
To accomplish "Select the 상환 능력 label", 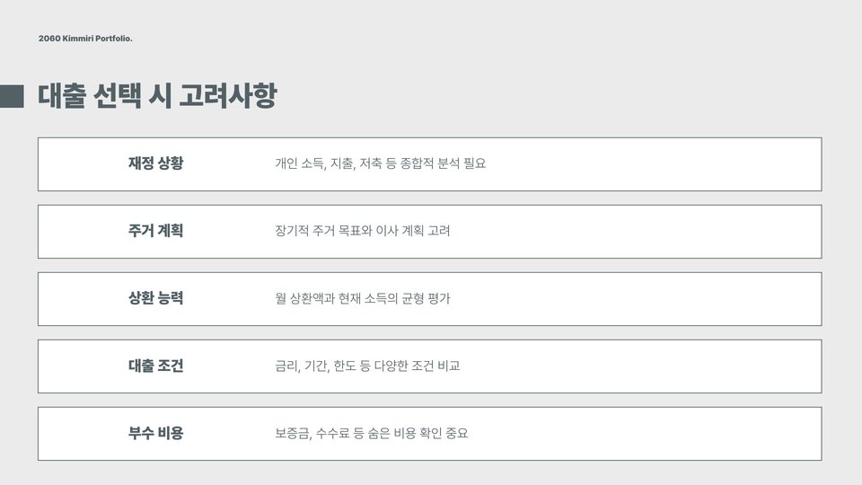I will click(155, 298).
